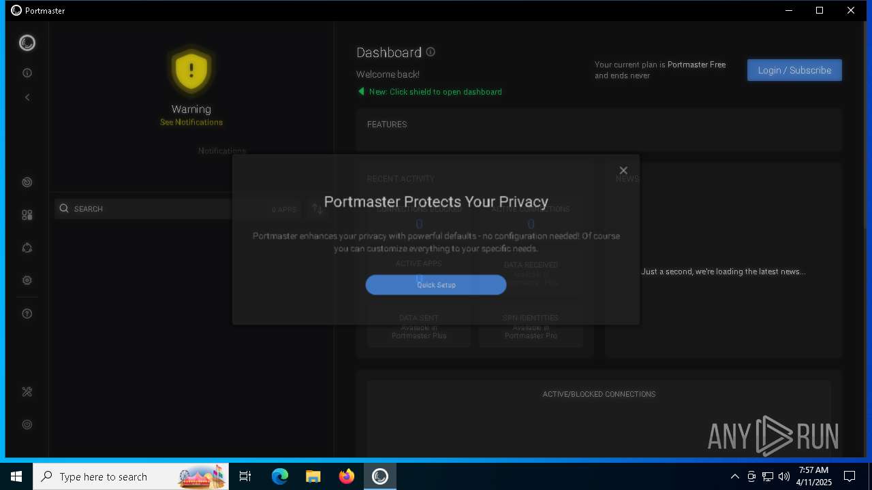Click the Portmaster taskbar icon

380,476
